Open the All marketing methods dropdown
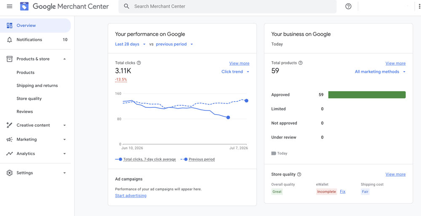Image resolution: width=421 pixels, height=216 pixels. (380, 72)
